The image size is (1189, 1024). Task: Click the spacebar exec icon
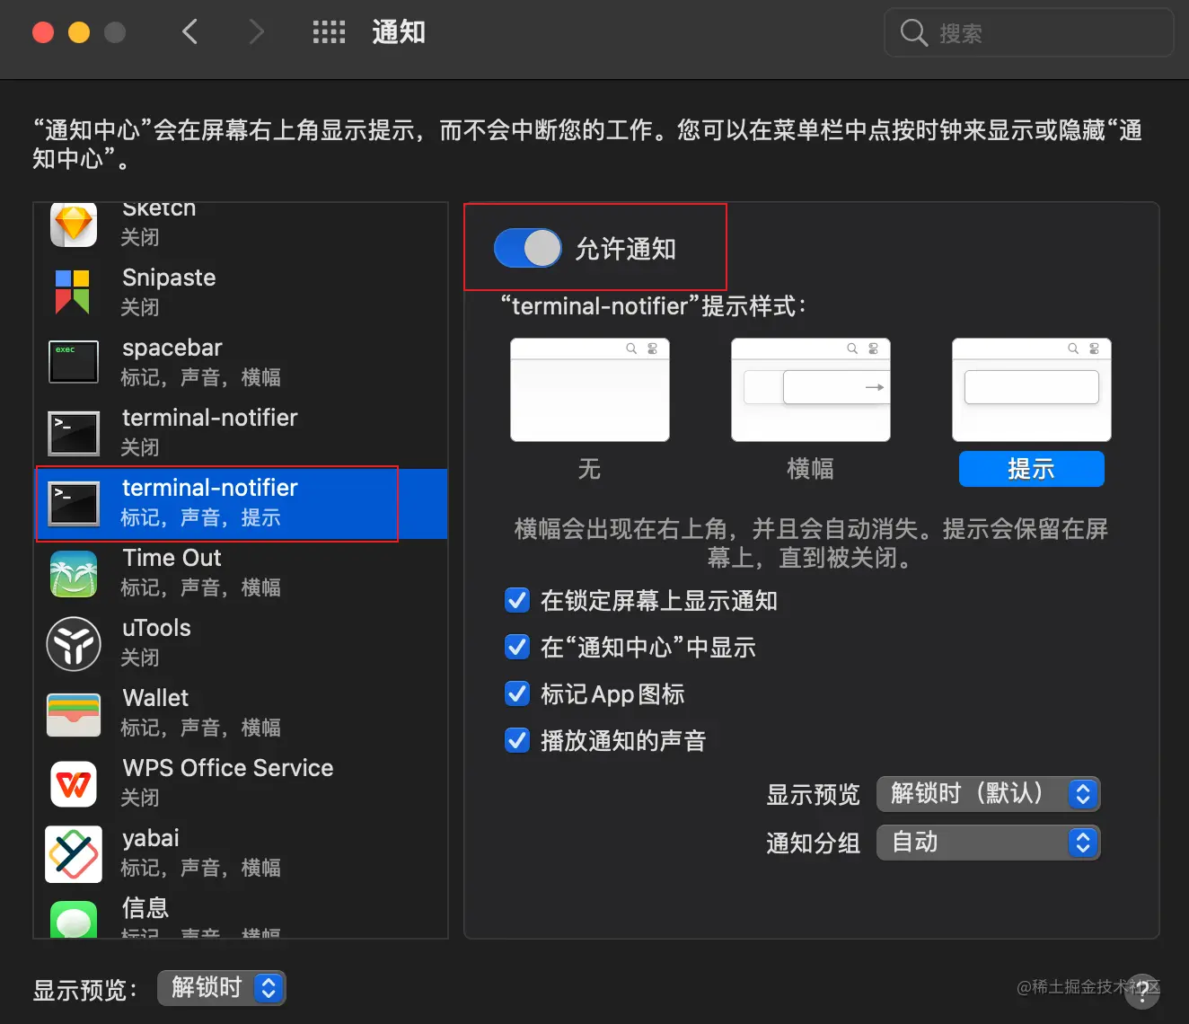74,362
